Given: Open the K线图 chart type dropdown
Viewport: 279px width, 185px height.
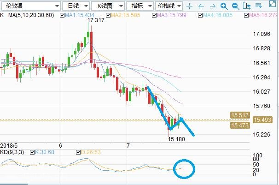Looking at the screenshot, I should pyautogui.click(x=108, y=6).
